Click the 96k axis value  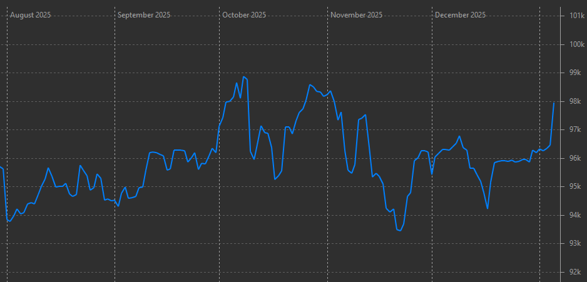(x=575, y=158)
